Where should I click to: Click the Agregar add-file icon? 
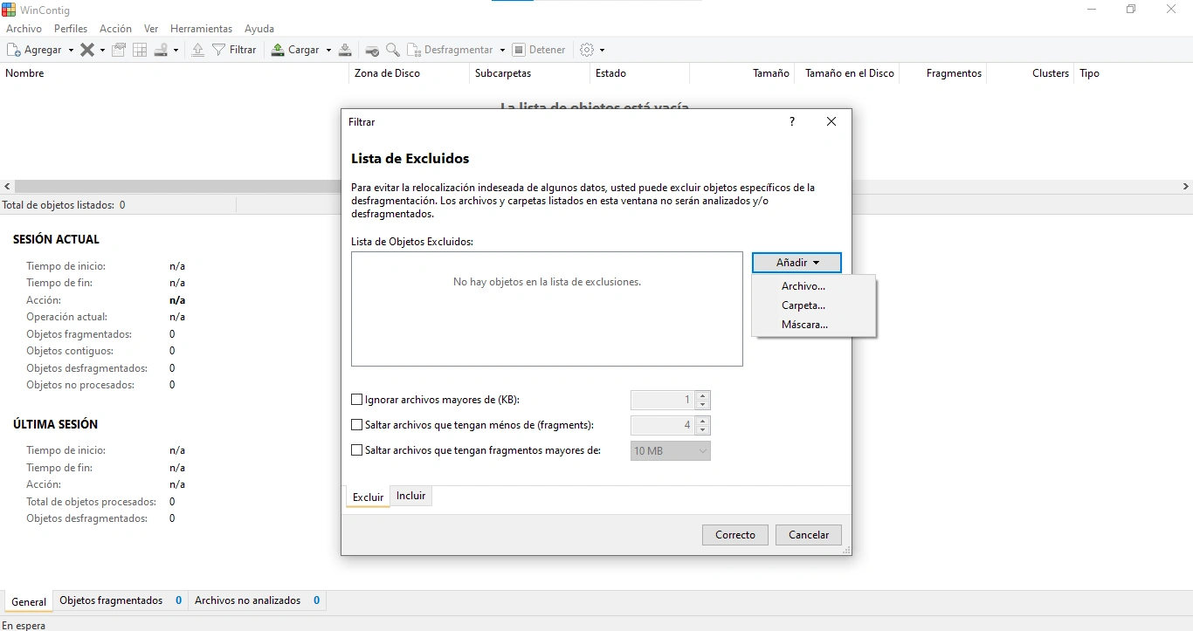coord(14,50)
